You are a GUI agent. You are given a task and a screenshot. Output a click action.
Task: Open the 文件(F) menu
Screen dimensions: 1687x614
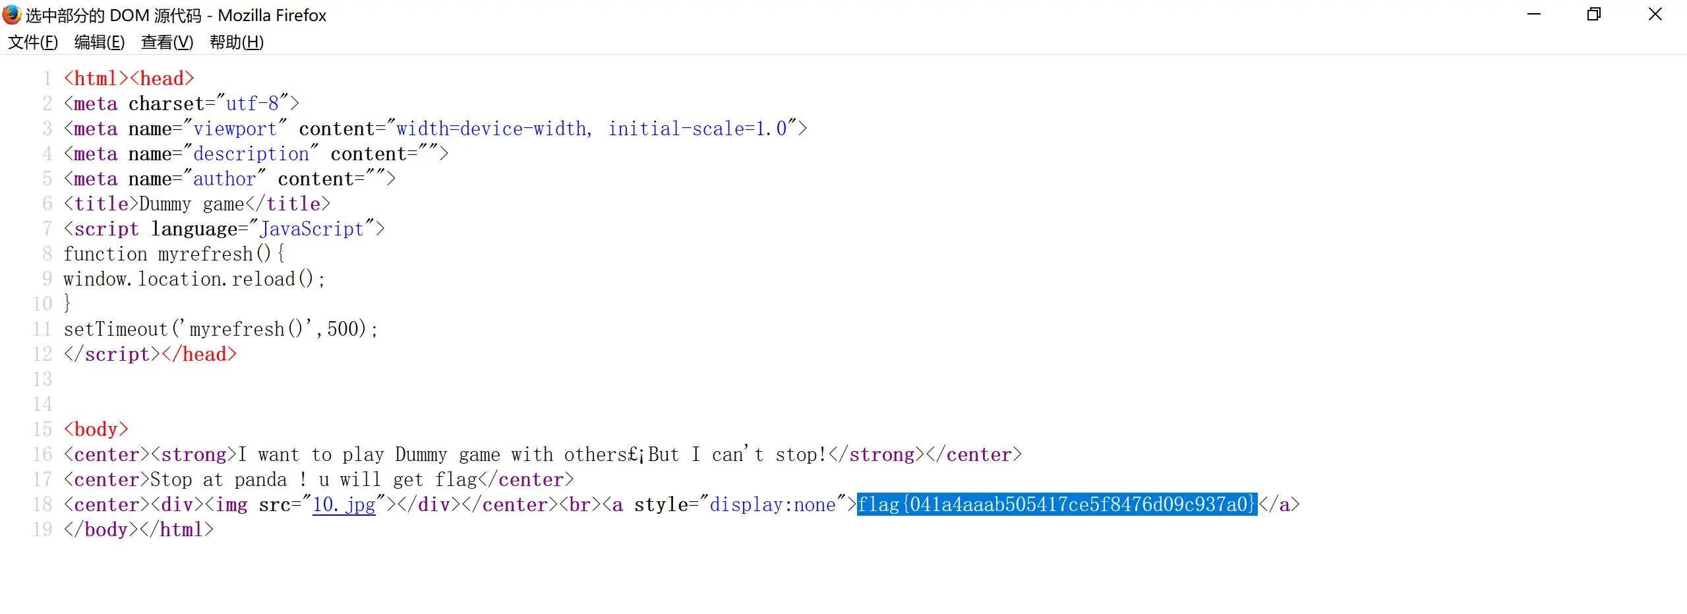33,42
